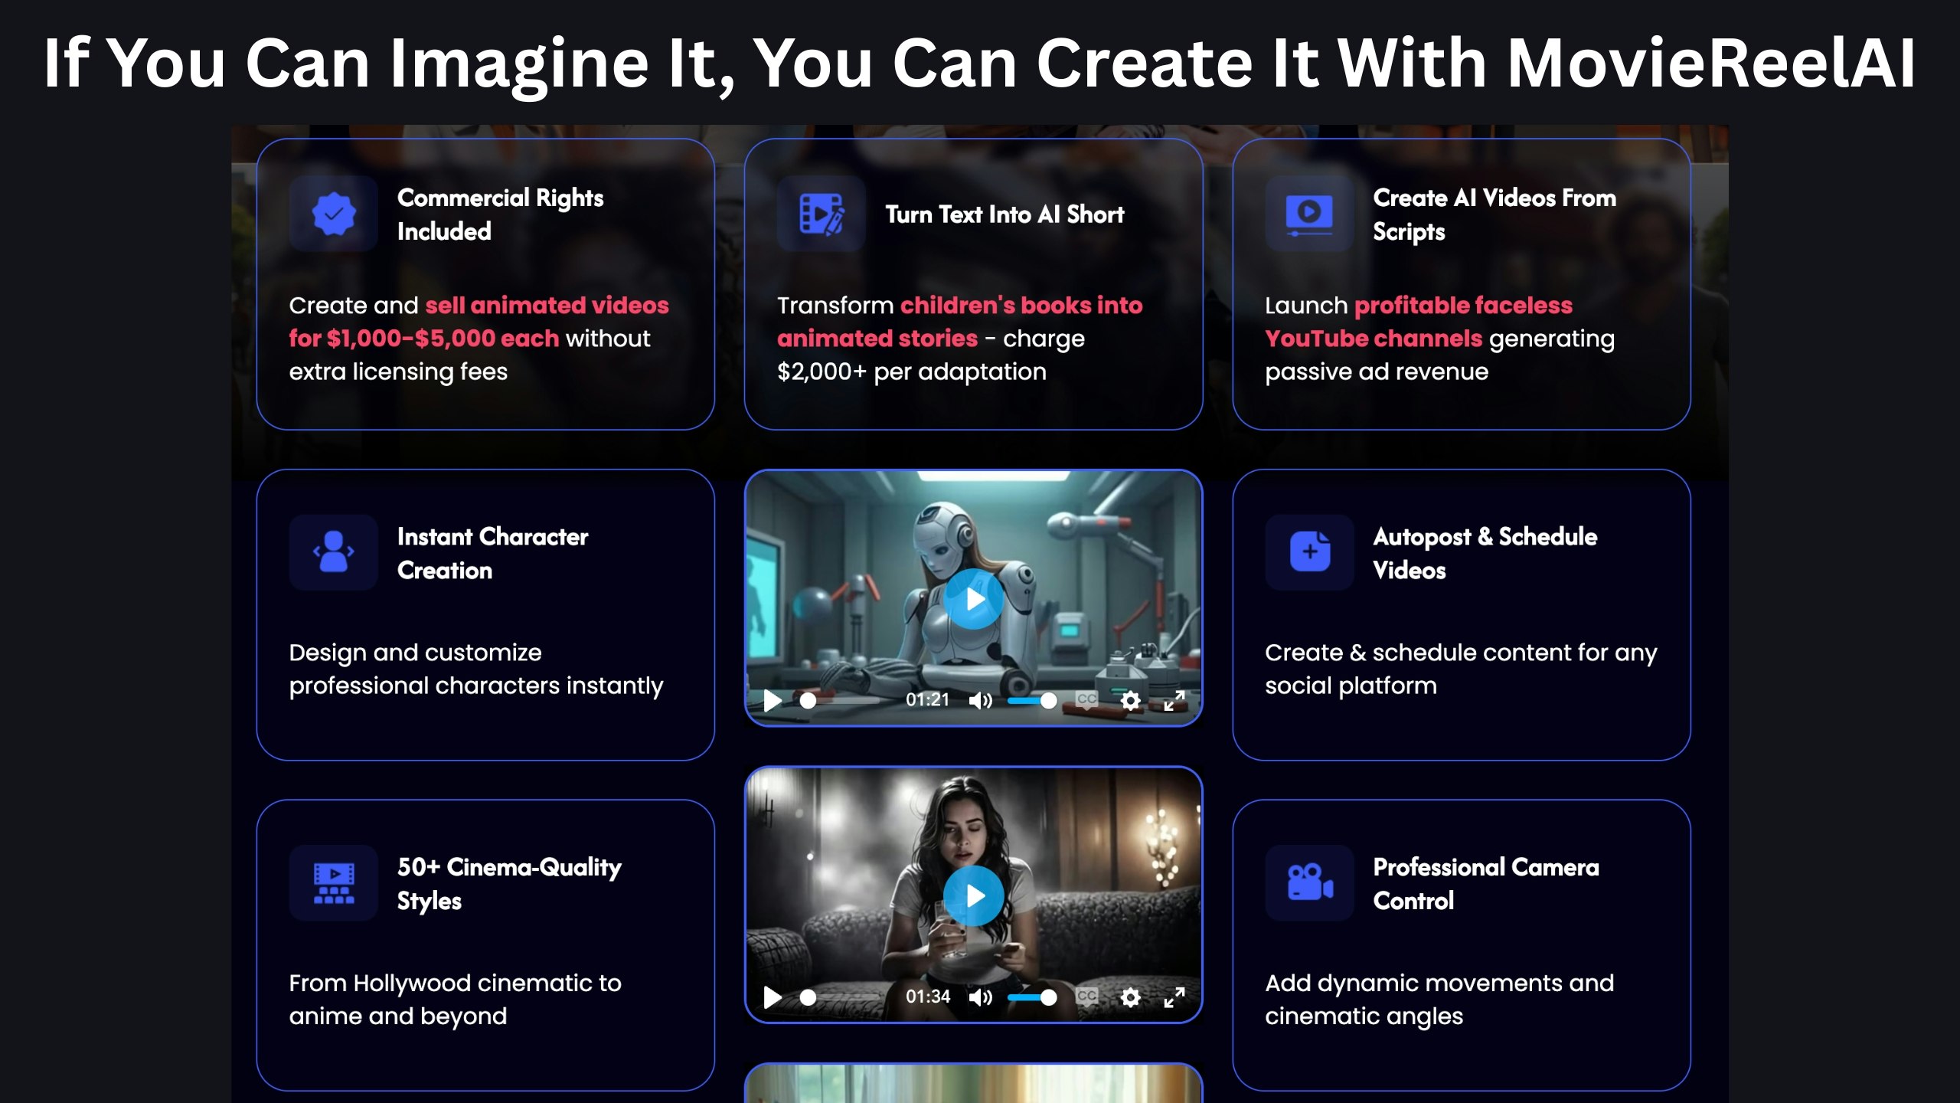Mute the robot video via speaker icon
1960x1103 pixels.
980,700
